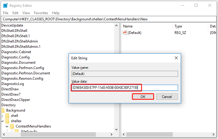Expand the shell tree node
This screenshot has height=139, width=218.
click(x=2, y=116)
